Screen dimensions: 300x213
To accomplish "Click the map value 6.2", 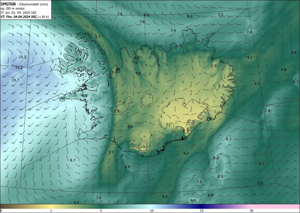I will (190, 17).
